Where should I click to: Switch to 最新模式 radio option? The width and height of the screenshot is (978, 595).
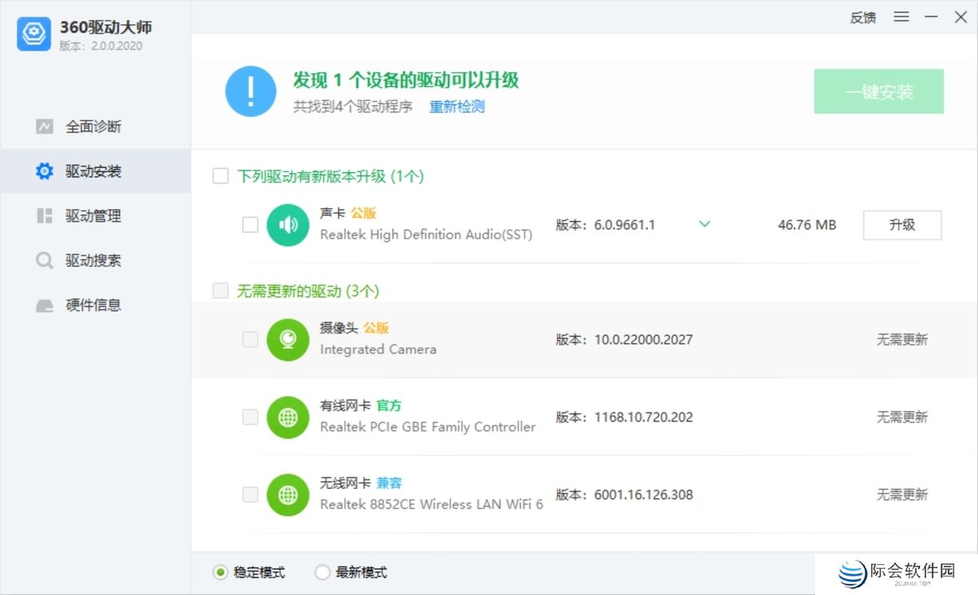[323, 572]
